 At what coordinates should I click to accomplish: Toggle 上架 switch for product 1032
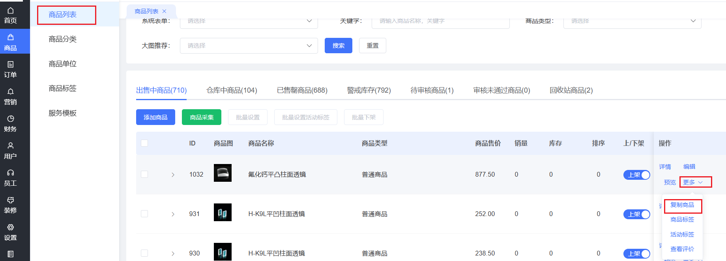(x=636, y=175)
